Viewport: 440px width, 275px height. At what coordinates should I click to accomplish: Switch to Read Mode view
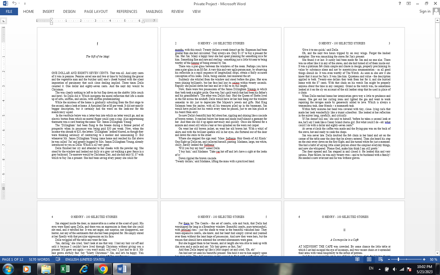click(x=357, y=259)
